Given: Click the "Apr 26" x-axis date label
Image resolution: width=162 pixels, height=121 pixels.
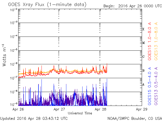Looking at the screenshot, I should (x=18, y=109).
